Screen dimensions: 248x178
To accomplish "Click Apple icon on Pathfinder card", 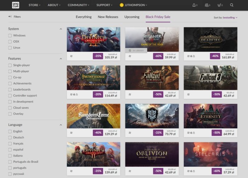I will click(x=74, y=94).
